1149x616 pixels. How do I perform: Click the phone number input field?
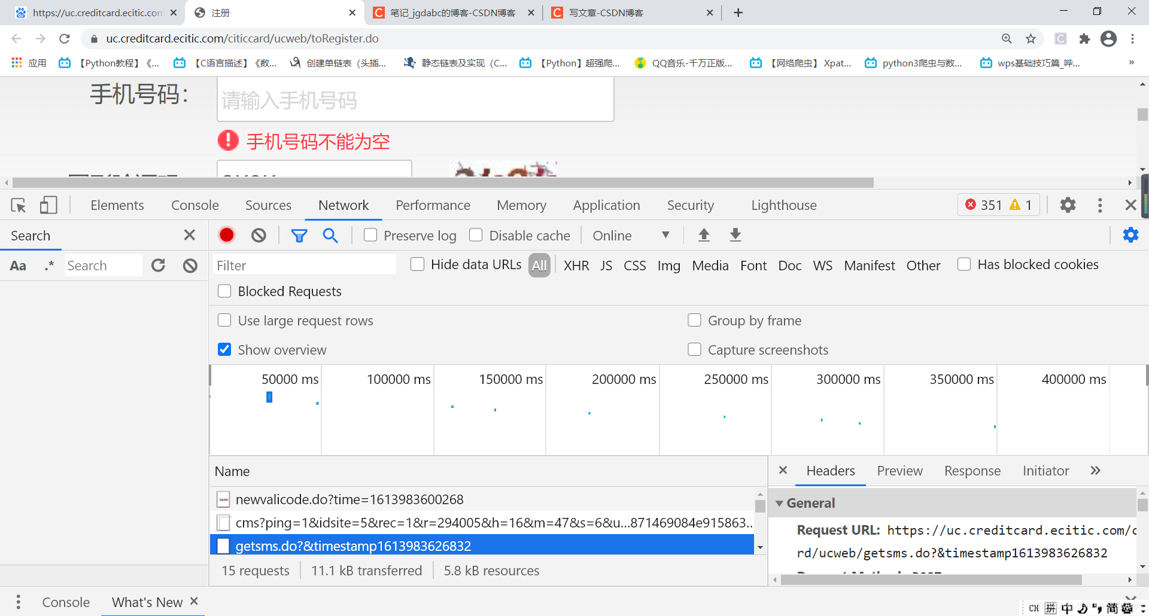[415, 99]
